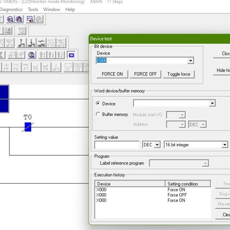The width and height of the screenshot is (230, 230).
Task: Click the device list search icon with red arrow
Action: point(19,19)
